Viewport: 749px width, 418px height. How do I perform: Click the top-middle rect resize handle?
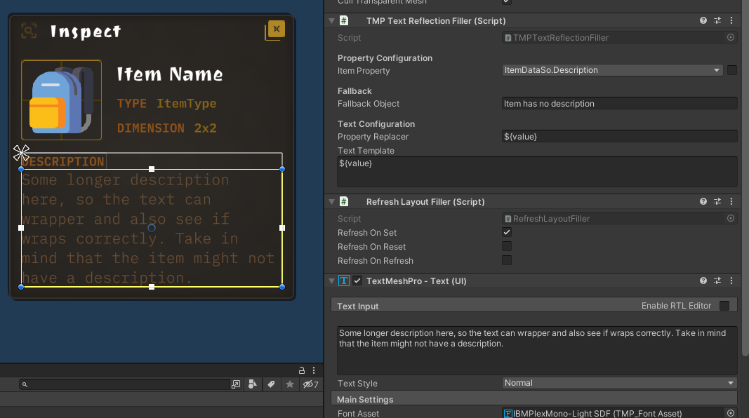[152, 169]
